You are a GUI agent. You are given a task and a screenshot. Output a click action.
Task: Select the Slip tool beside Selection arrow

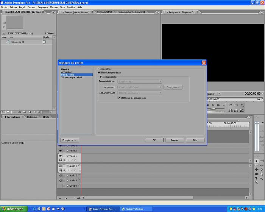click(262, 161)
